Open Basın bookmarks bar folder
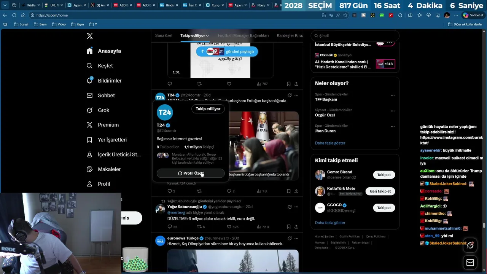The width and height of the screenshot is (487, 274). coord(40,24)
